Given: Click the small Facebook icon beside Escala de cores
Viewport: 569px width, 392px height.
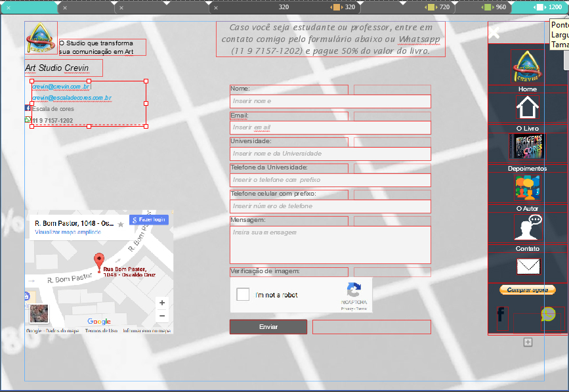Looking at the screenshot, I should (28, 108).
